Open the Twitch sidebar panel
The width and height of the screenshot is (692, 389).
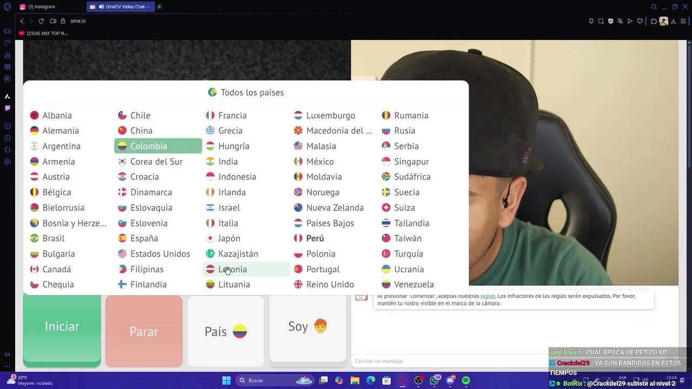coord(7,108)
